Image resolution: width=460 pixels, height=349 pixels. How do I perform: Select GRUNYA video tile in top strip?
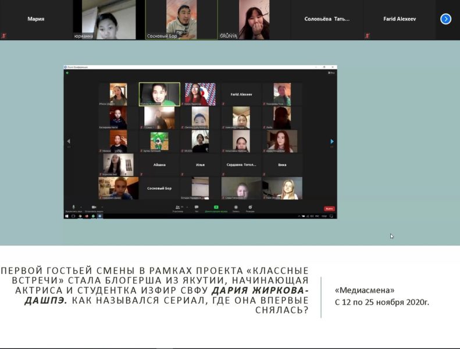(254, 19)
